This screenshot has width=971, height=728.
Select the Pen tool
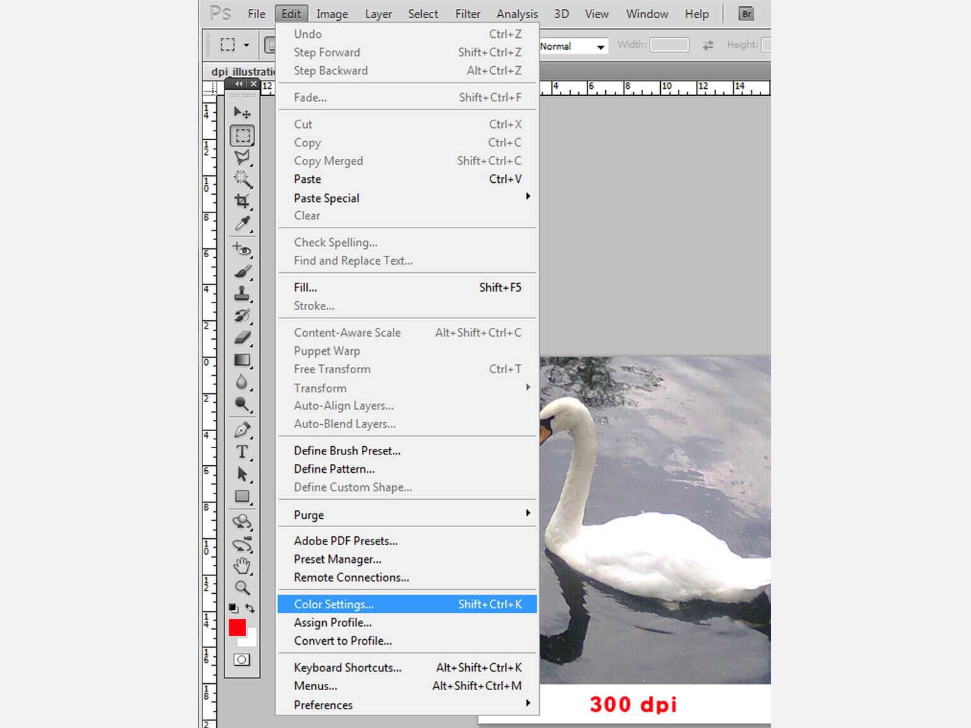[242, 430]
